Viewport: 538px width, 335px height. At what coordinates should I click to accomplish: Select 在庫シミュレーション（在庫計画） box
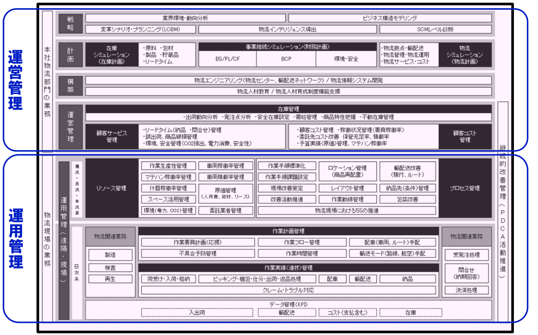[x=112, y=55]
